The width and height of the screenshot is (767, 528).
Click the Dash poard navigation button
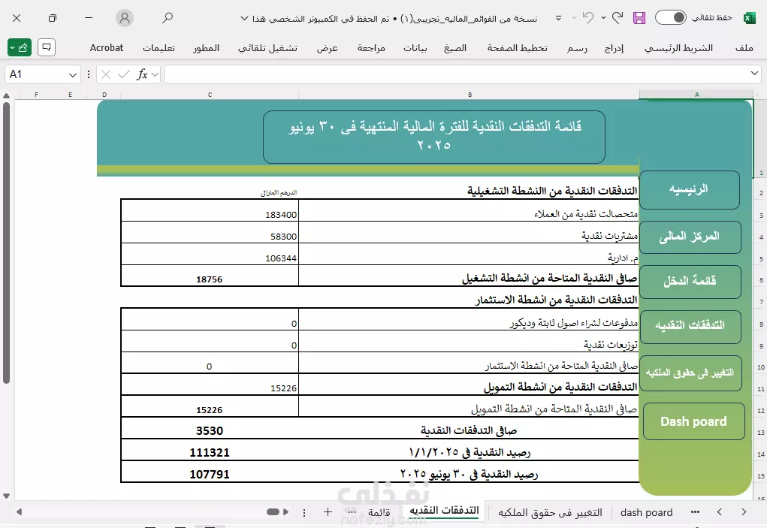tap(693, 421)
